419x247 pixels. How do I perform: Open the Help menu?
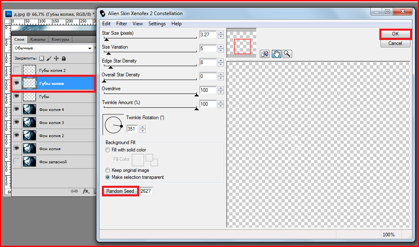(176, 23)
